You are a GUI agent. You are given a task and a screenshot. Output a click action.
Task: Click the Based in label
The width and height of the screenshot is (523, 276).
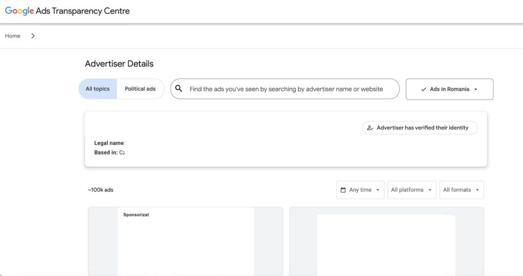(106, 152)
